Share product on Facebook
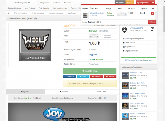 click(x=70, y=76)
